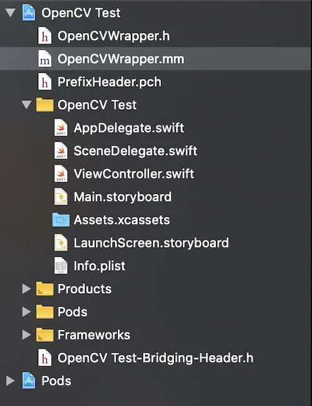Select the Pods project label at bottom
Viewport: 312px width, 406px height.
pos(56,381)
